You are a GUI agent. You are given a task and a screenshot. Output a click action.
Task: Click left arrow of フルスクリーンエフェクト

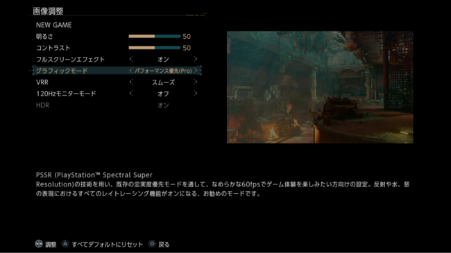131,59
